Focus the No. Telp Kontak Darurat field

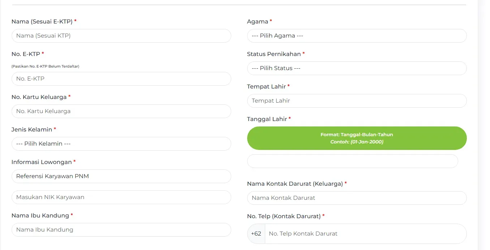(x=366, y=233)
